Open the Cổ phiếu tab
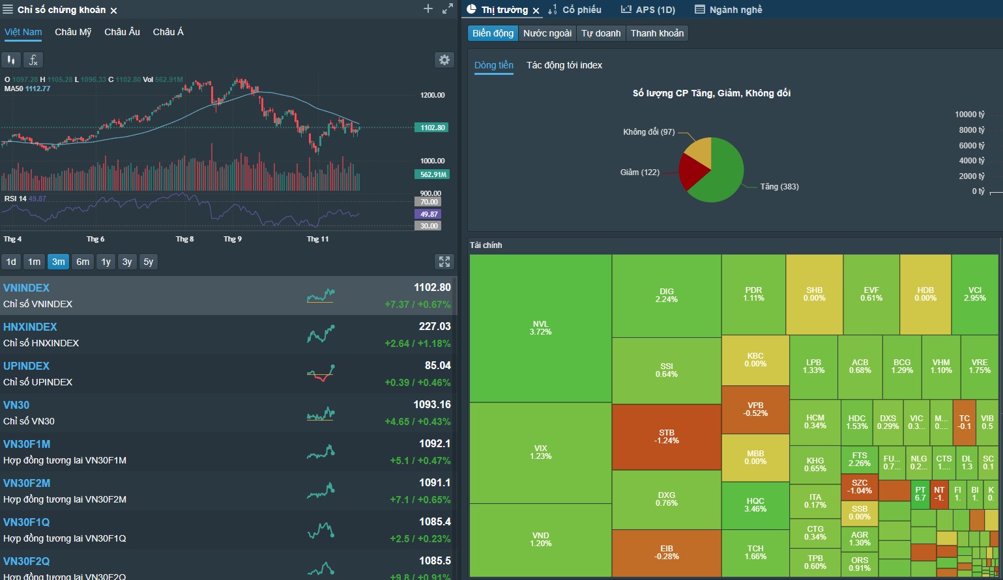 coord(575,10)
